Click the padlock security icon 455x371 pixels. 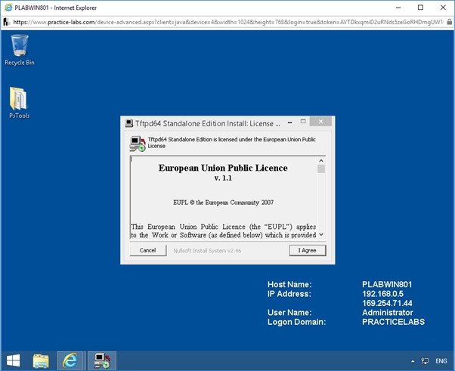tap(450, 22)
